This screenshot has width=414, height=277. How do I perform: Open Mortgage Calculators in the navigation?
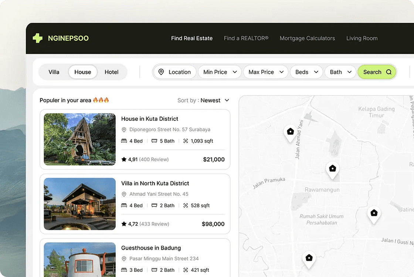click(x=307, y=38)
